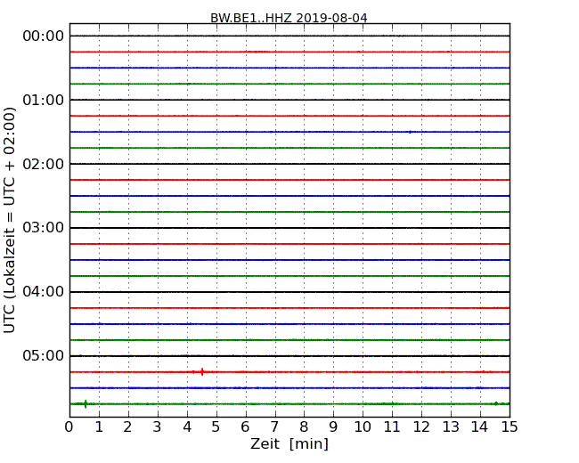The height and width of the screenshot is (463, 579).
Task: Click x-axis tick label 0
Action: (69, 427)
